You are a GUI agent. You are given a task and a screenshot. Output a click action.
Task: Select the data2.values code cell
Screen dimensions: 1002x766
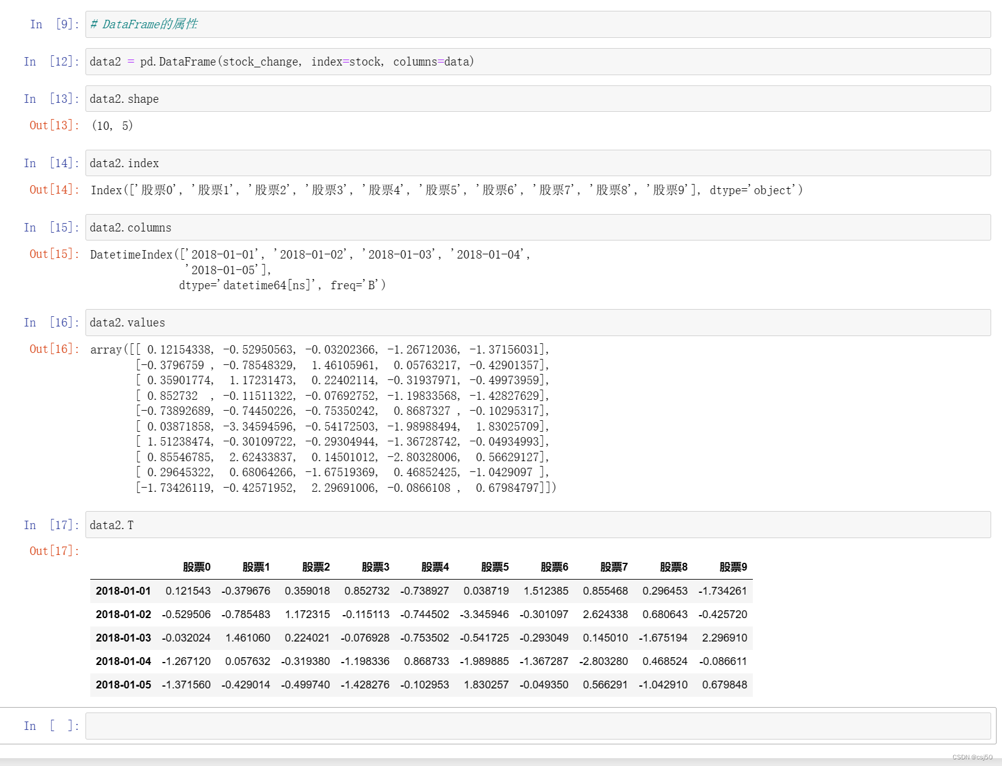pos(538,322)
